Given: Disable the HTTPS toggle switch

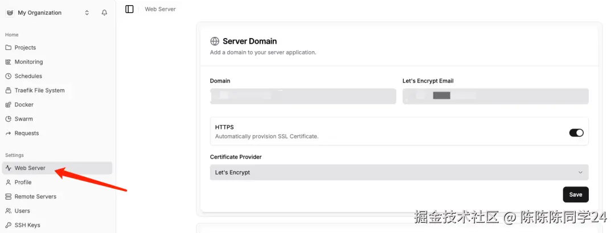Looking at the screenshot, I should tap(576, 133).
